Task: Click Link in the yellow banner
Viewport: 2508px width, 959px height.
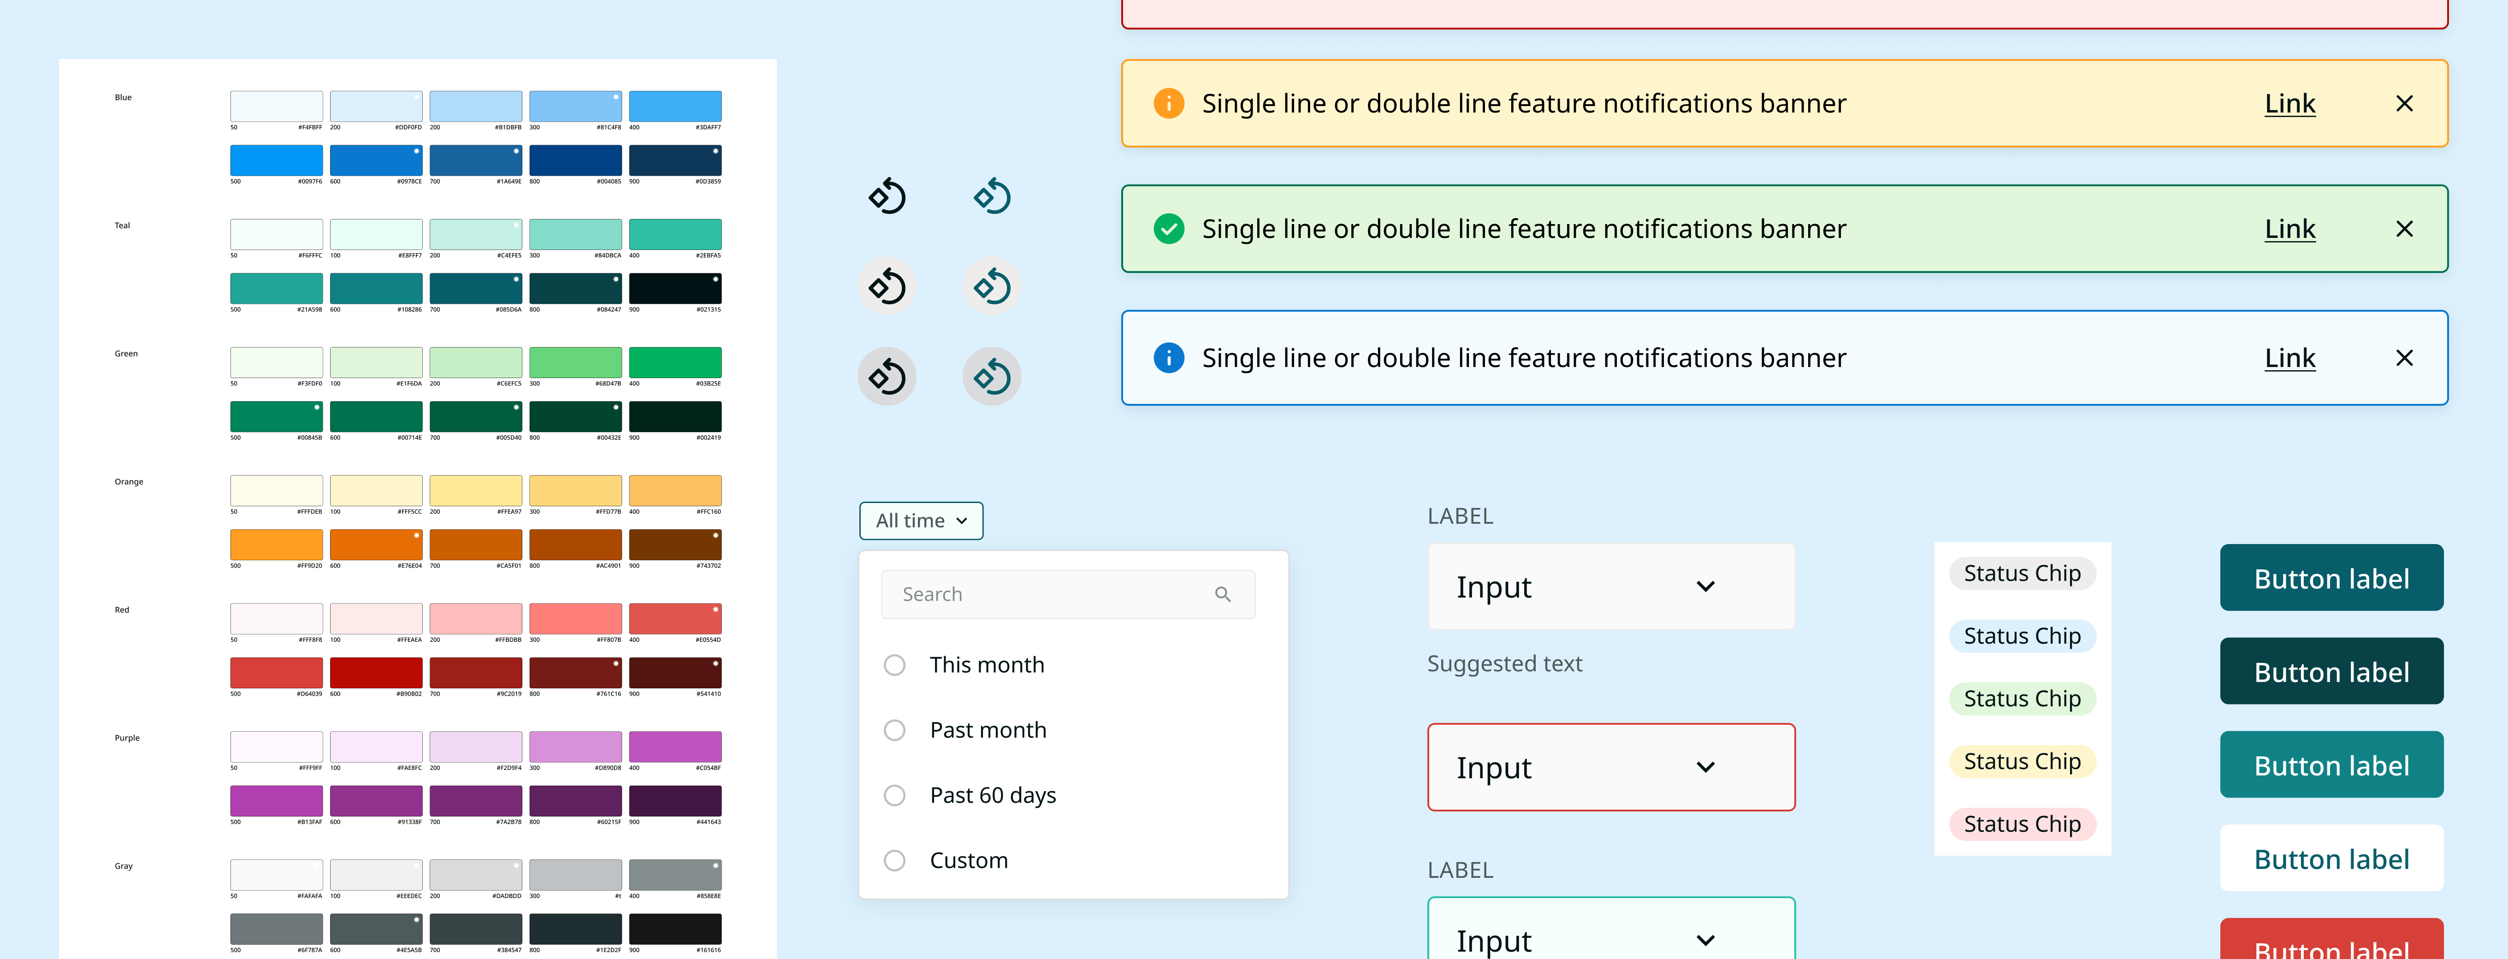Action: [x=2290, y=103]
